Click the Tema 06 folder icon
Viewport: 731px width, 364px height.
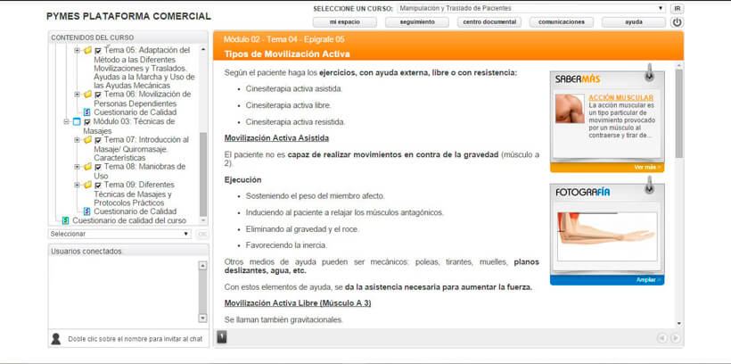click(x=87, y=95)
